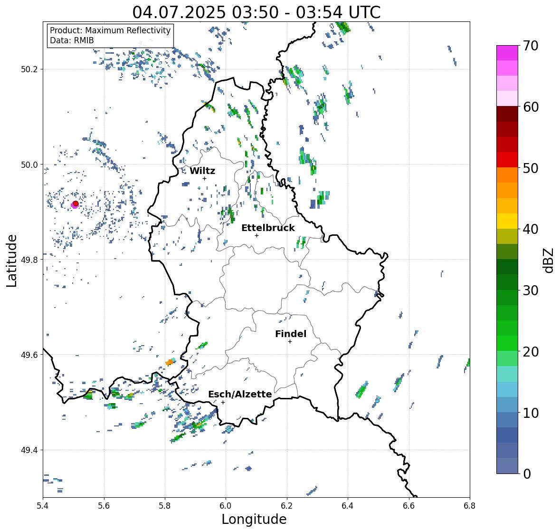The width and height of the screenshot is (560, 531).
Task: Click the 49.4 latitude tick label
Action: coord(29,450)
